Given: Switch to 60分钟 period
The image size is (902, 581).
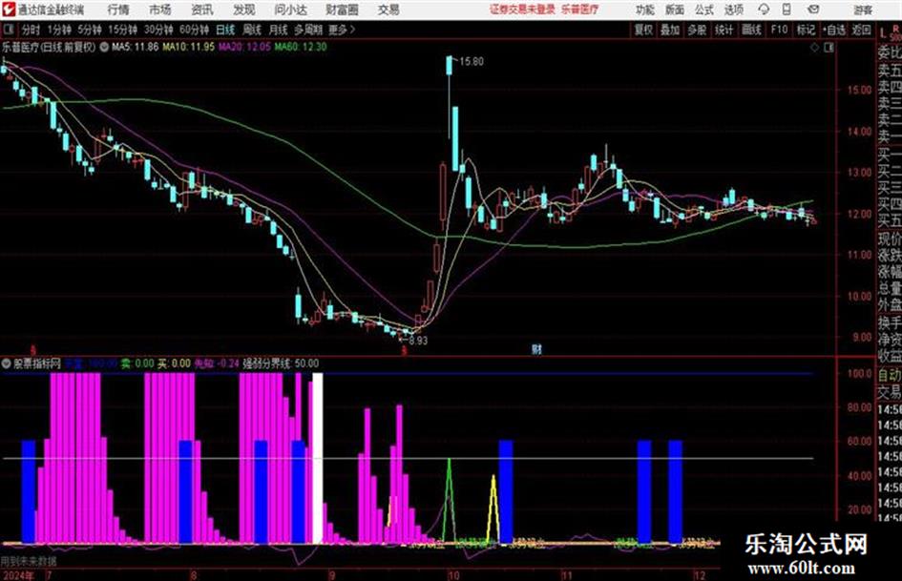Looking at the screenshot, I should click(194, 30).
